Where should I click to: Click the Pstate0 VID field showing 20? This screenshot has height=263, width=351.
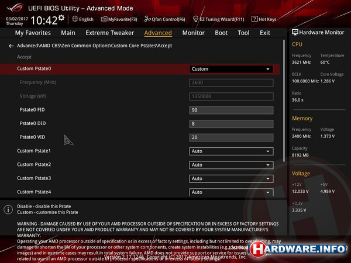tap(231, 137)
